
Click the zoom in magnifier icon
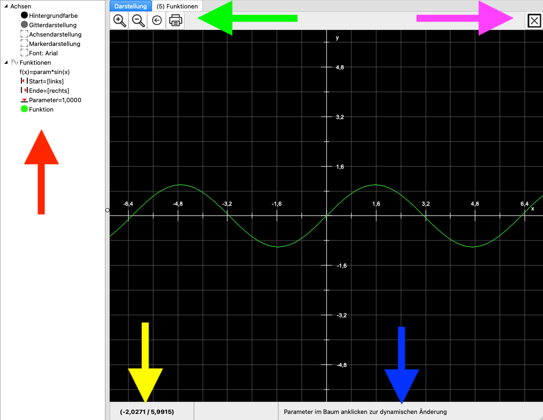[119, 21]
